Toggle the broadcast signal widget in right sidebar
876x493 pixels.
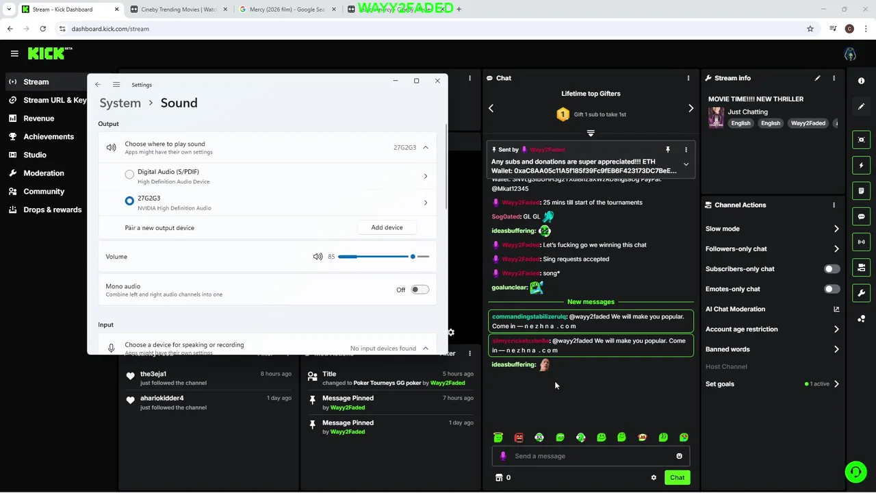click(x=861, y=242)
